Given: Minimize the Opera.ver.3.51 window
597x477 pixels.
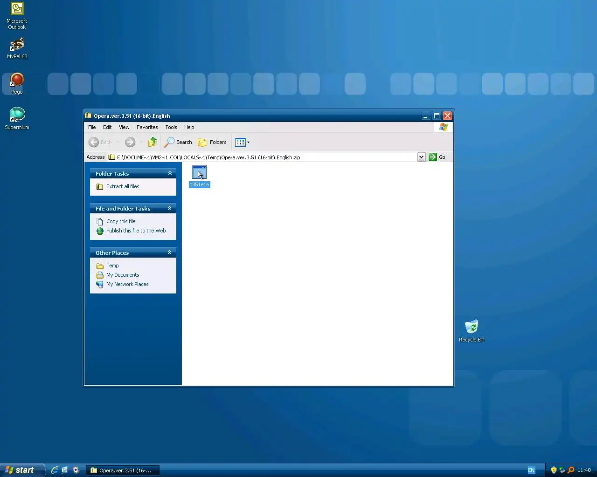Looking at the screenshot, I should point(426,116).
